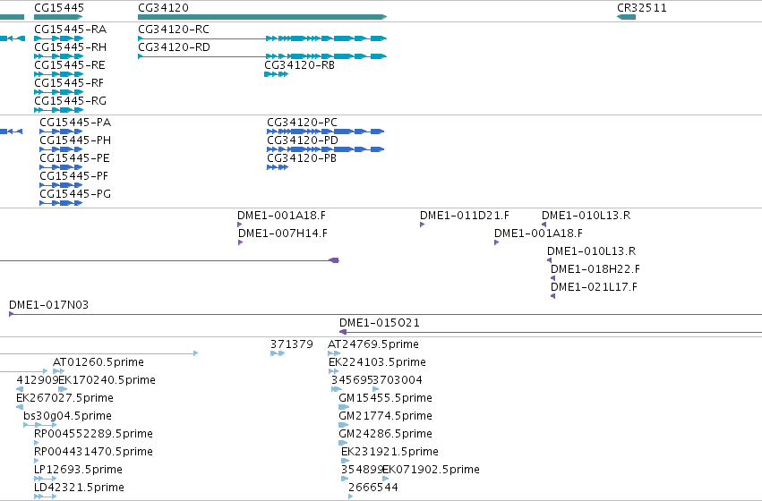Image resolution: width=762 pixels, height=501 pixels.
Task: Select the CG34120 gene label
Action: point(163,8)
